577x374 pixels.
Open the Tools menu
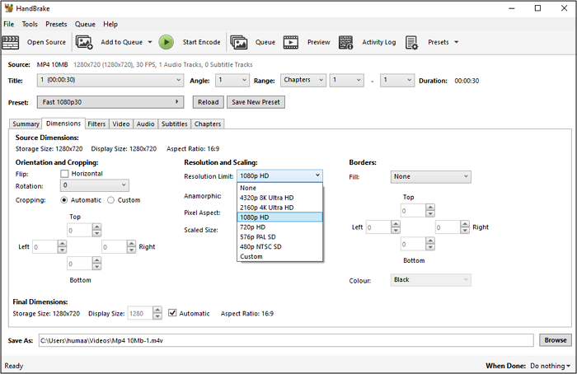coord(30,25)
